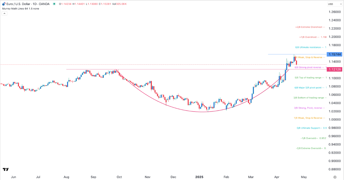Click the -1/8 Oversold label
The width and height of the screenshot is (344, 180).
click(x=314, y=138)
